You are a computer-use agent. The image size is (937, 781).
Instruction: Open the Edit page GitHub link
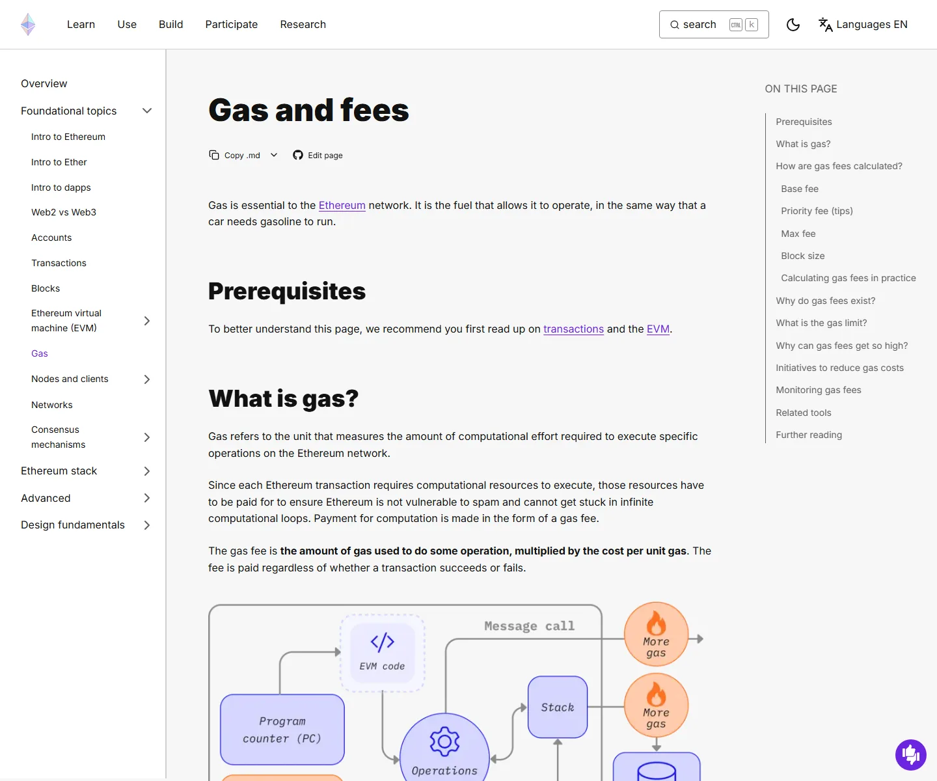[318, 155]
